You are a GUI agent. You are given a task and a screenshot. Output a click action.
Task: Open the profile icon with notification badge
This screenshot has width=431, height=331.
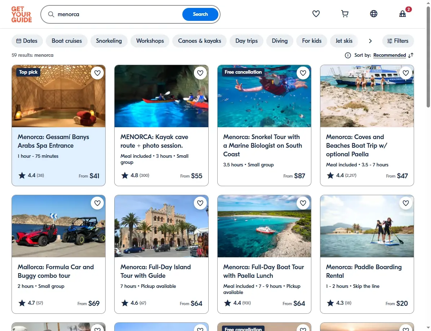click(x=403, y=14)
